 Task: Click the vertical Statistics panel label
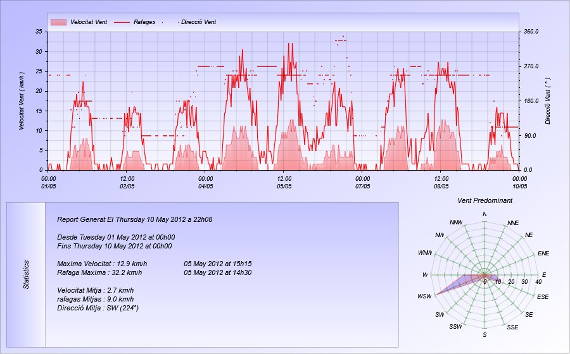click(x=26, y=275)
